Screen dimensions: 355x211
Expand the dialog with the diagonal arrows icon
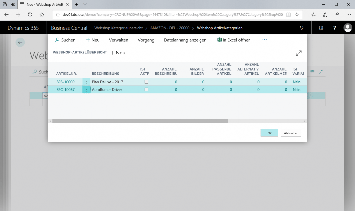[x=299, y=53]
